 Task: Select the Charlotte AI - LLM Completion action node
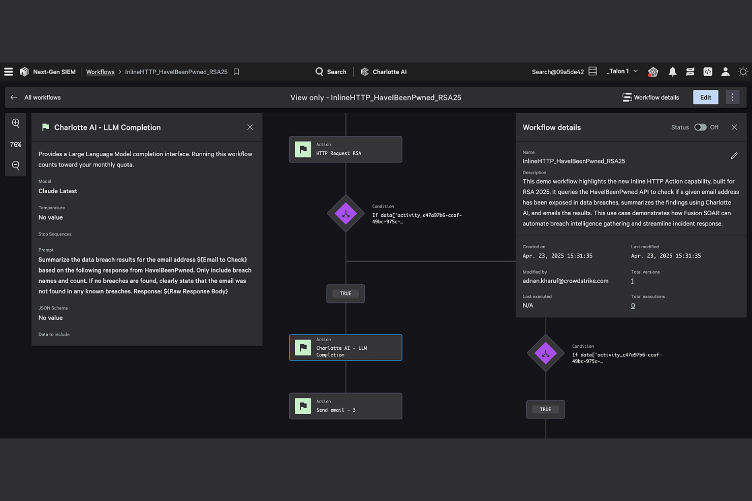[x=346, y=347]
